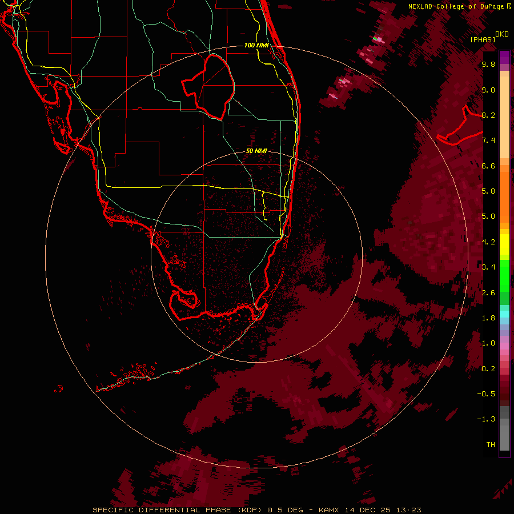
Task: Click the 3.4 legend value
Action: point(488,267)
